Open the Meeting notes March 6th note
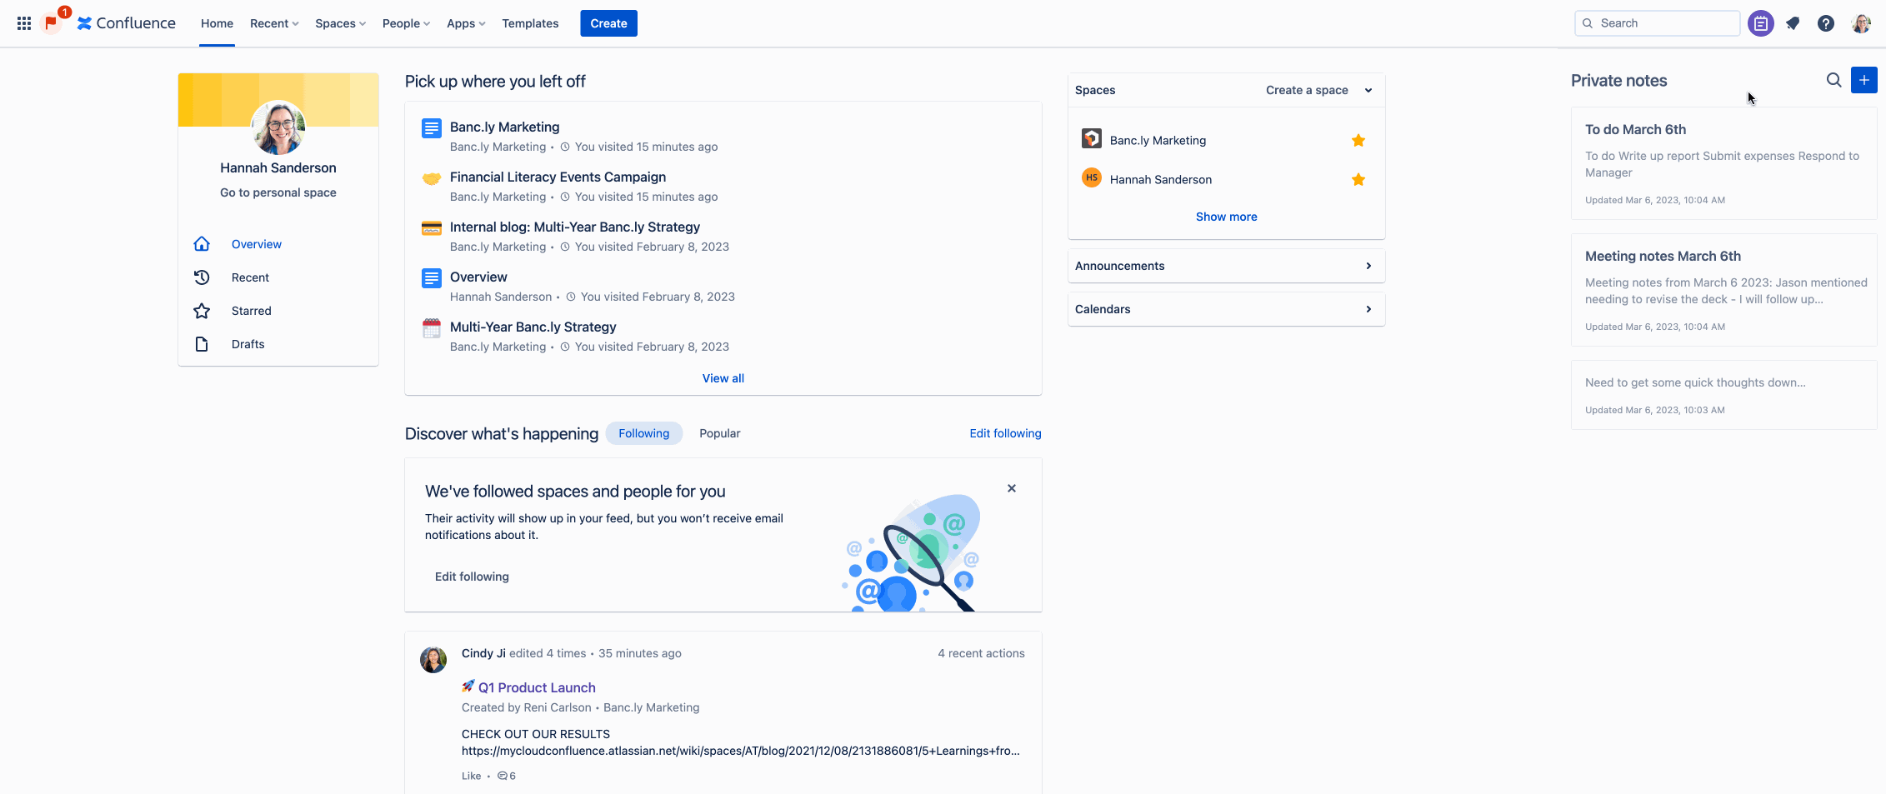The height and width of the screenshot is (794, 1886). click(1723, 290)
